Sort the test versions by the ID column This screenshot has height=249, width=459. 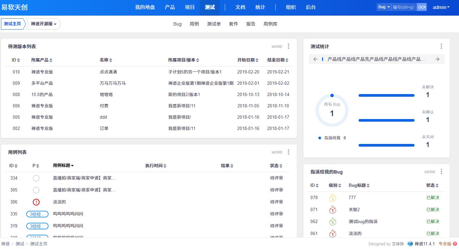click(16, 60)
